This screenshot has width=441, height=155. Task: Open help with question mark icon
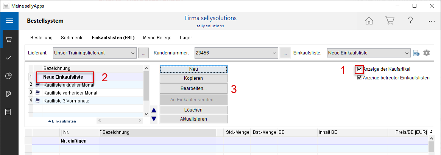pos(410,21)
